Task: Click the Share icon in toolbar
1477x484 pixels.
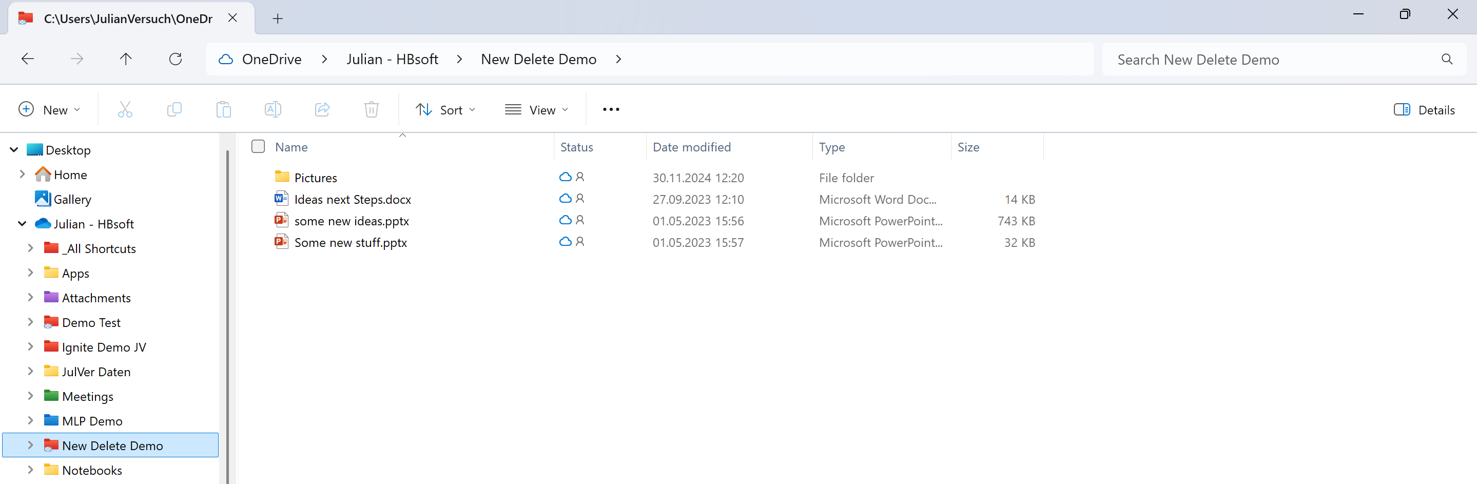Action: click(x=322, y=109)
